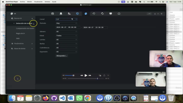Open the Periodo dropdown showing Hoy
Image resolution: width=183 pixels, height=103 pixels.
click(x=66, y=23)
